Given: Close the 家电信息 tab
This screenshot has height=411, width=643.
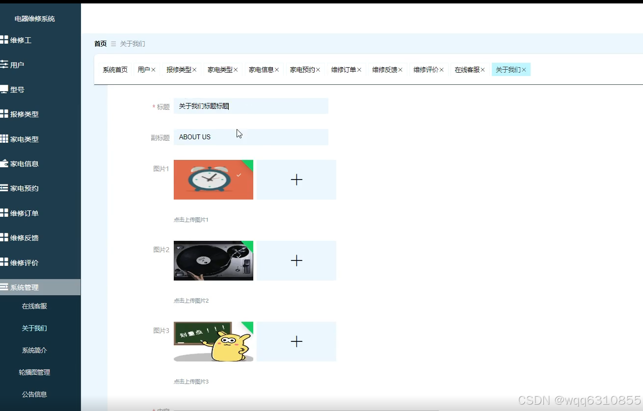Looking at the screenshot, I should coord(277,69).
